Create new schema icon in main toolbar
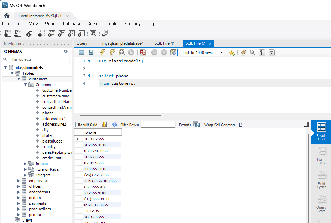This screenshot has width=331, height=223. tap(42, 33)
